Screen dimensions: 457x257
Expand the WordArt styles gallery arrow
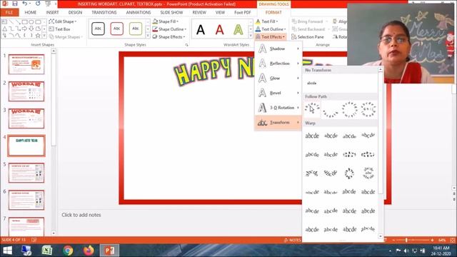click(251, 36)
